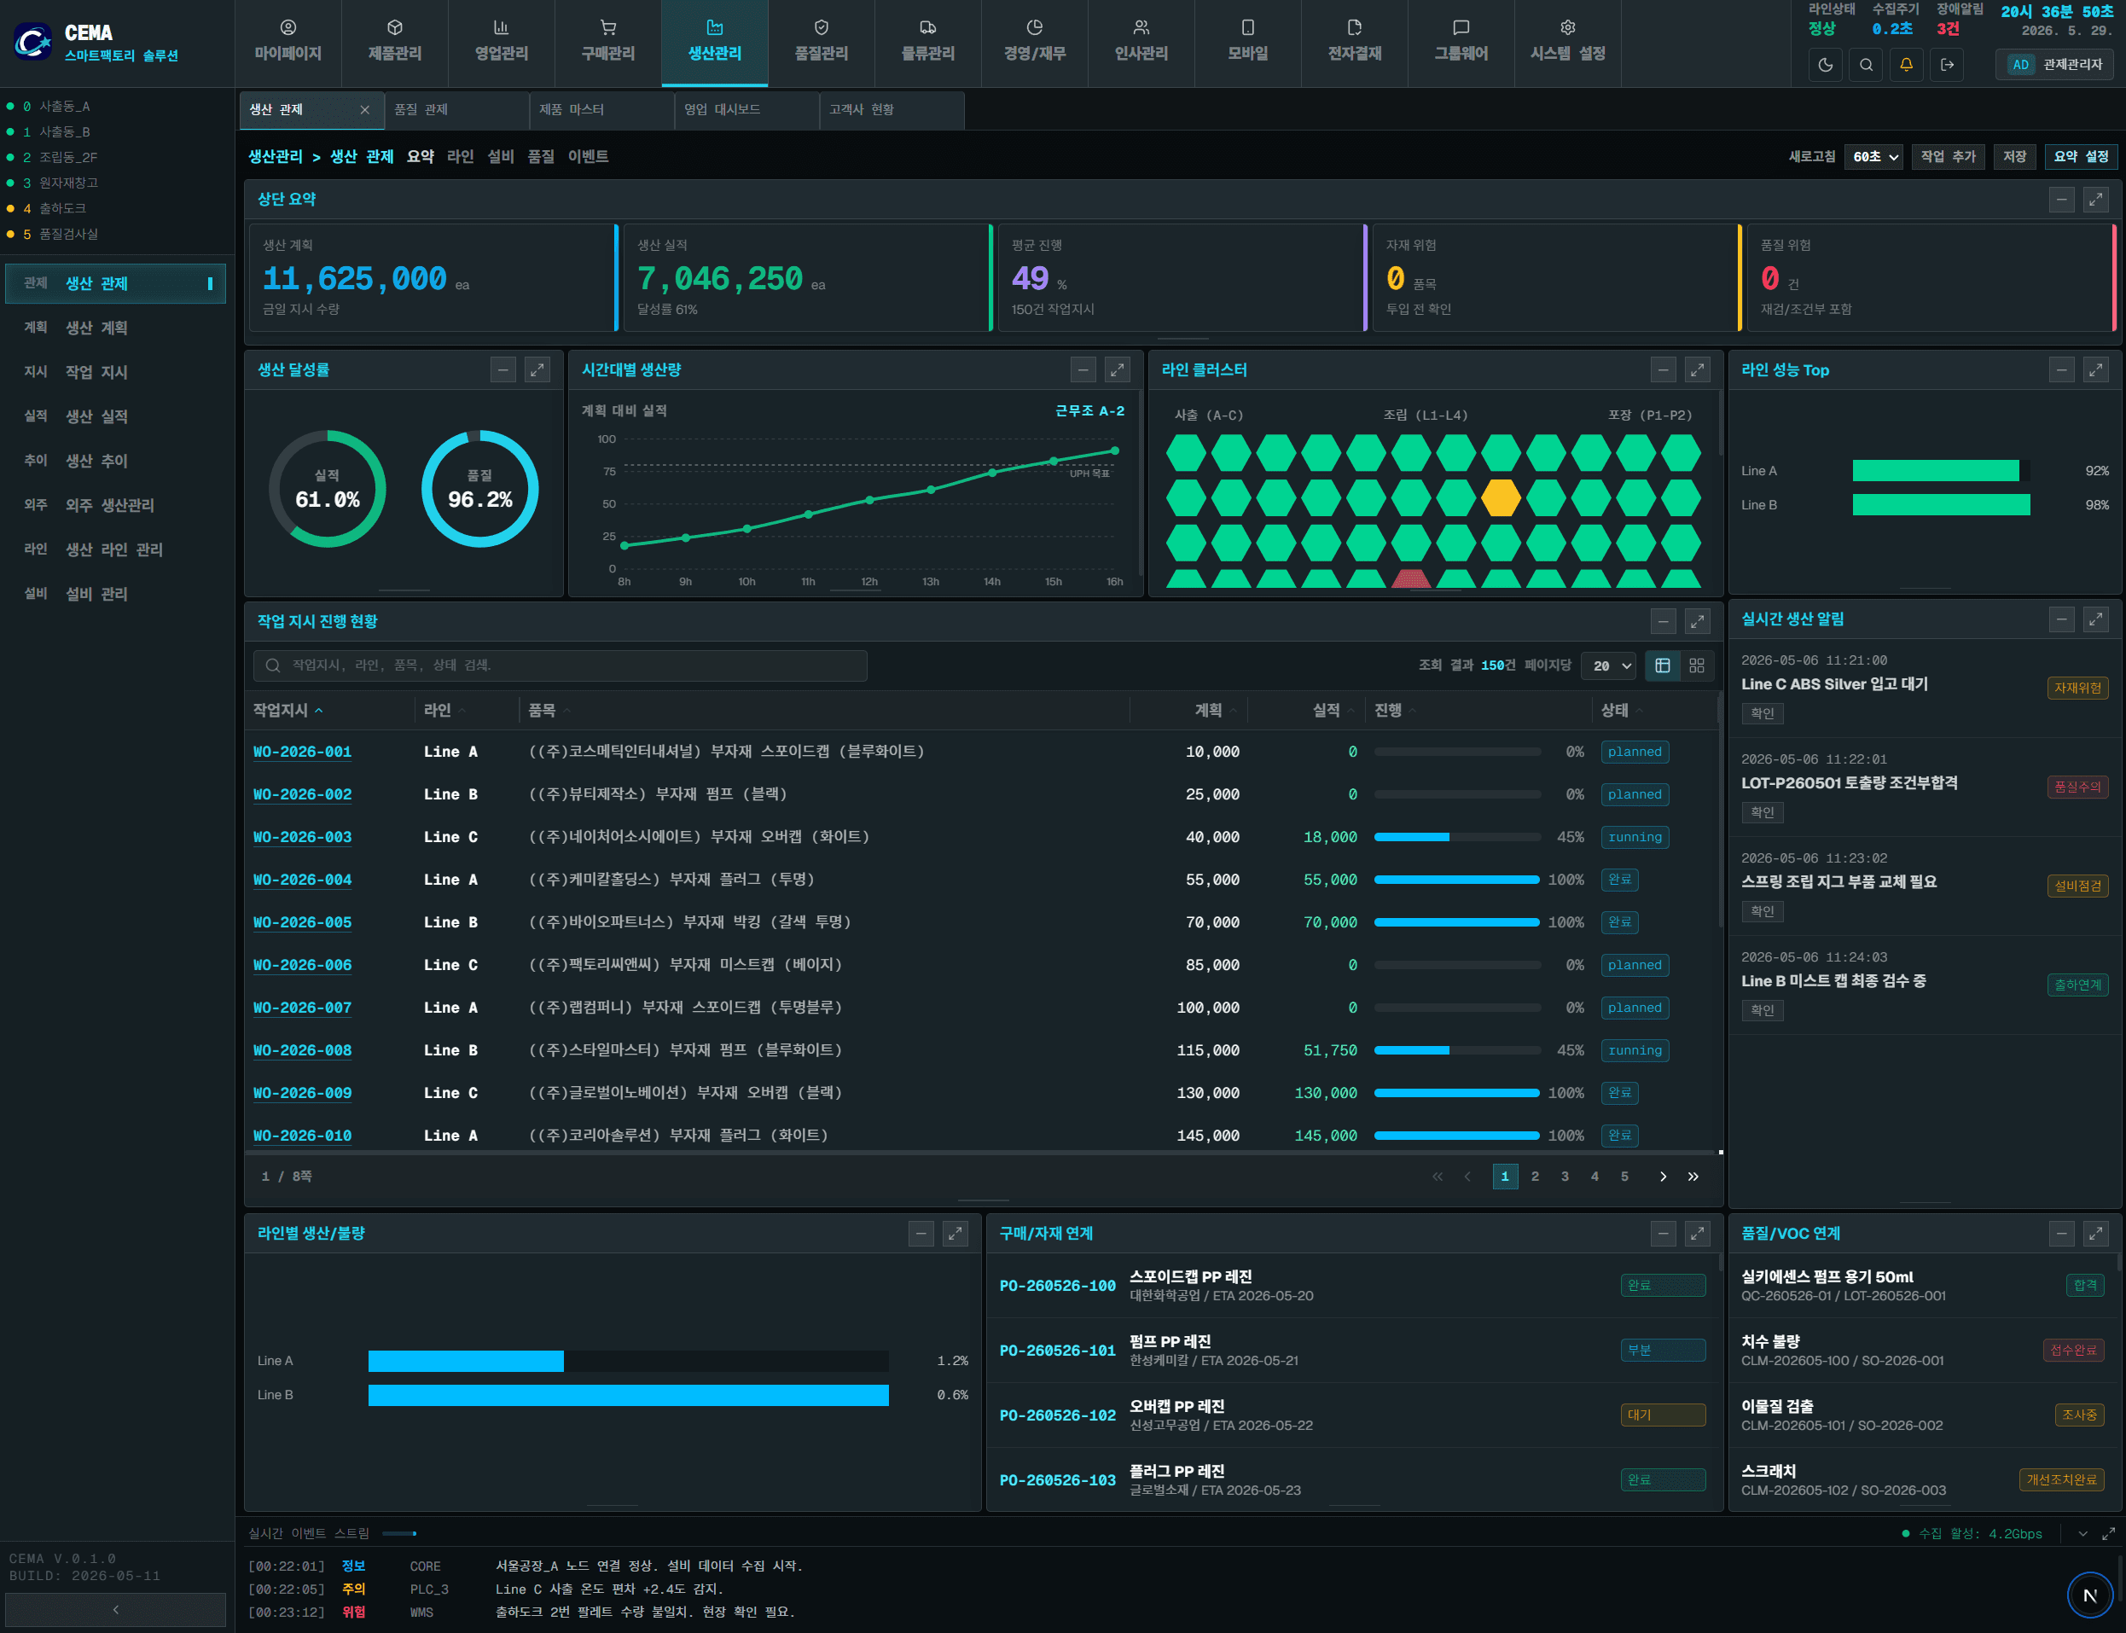2126x1633 pixels.
Task: Expand the 라인 클러스터 panel fullscreen
Action: coord(1697,369)
